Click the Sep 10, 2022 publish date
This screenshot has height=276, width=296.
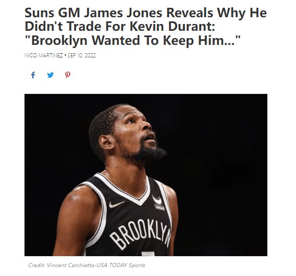pyautogui.click(x=81, y=55)
